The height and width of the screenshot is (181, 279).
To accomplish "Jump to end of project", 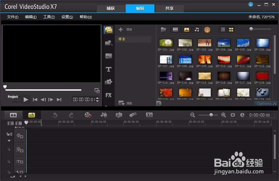I will click(x=59, y=100).
